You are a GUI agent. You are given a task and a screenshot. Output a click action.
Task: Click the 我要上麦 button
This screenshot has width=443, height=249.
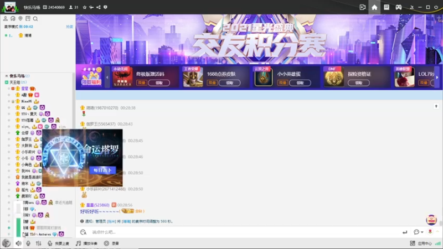(59, 243)
